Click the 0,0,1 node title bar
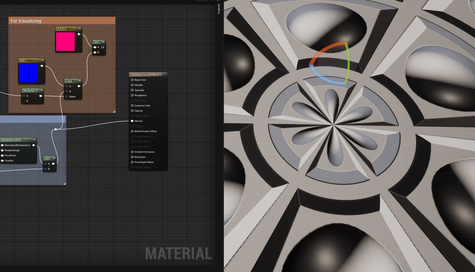The image size is (475, 272). click(32, 60)
